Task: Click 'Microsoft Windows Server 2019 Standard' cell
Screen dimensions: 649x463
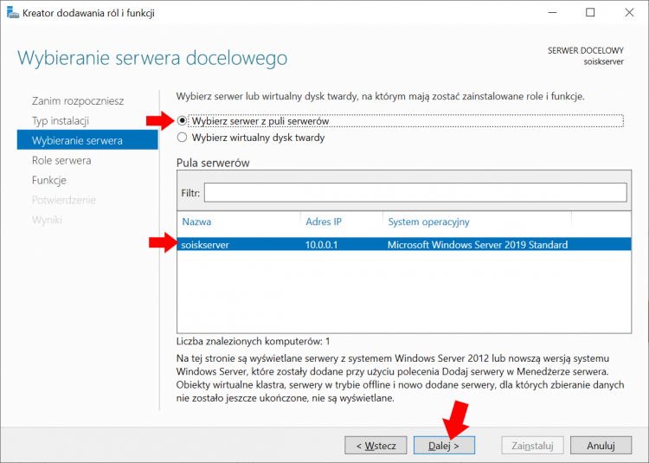Action: pos(478,245)
